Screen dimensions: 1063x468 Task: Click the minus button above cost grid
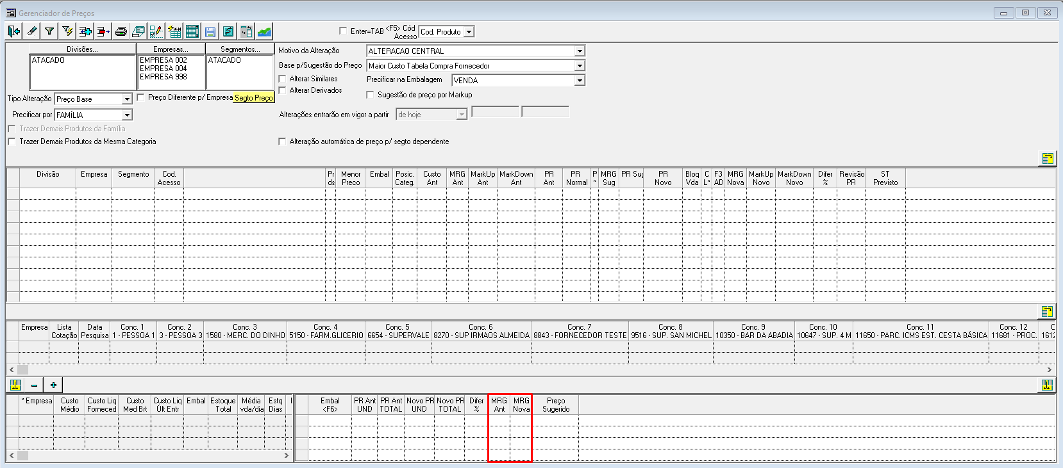coord(35,385)
